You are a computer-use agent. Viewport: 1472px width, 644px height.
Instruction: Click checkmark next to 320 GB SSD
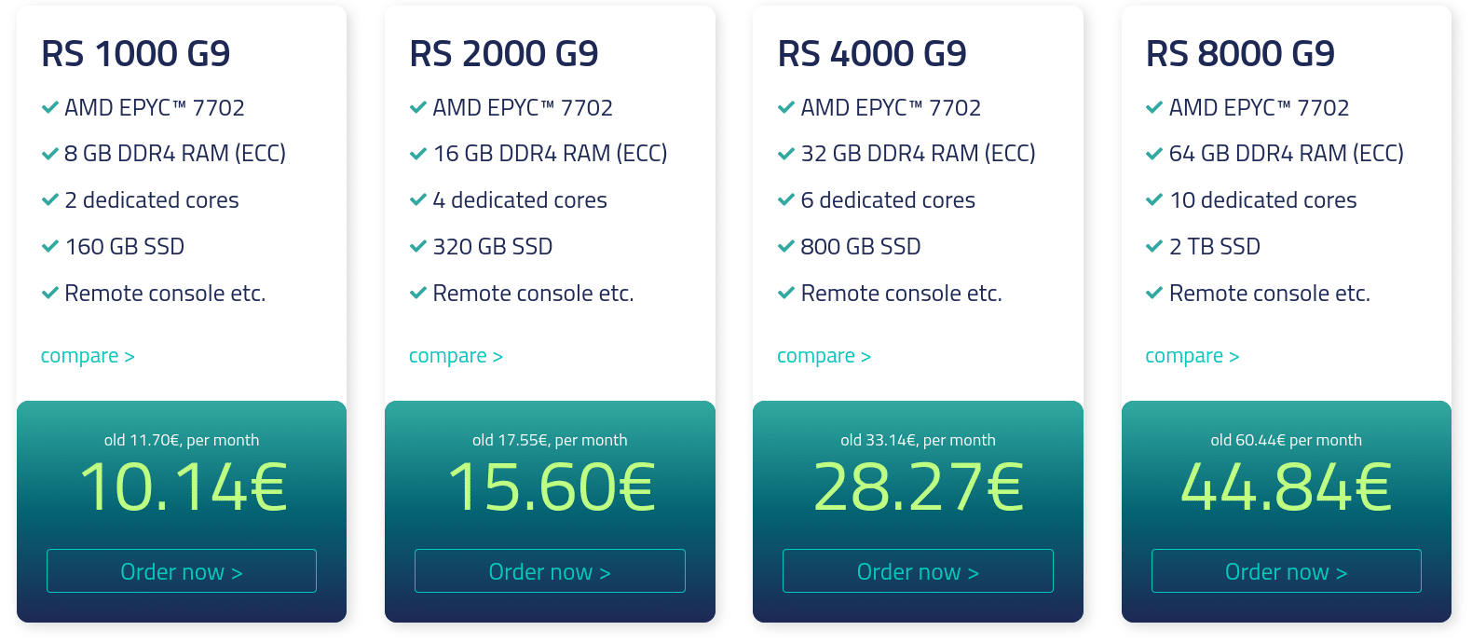coord(418,247)
